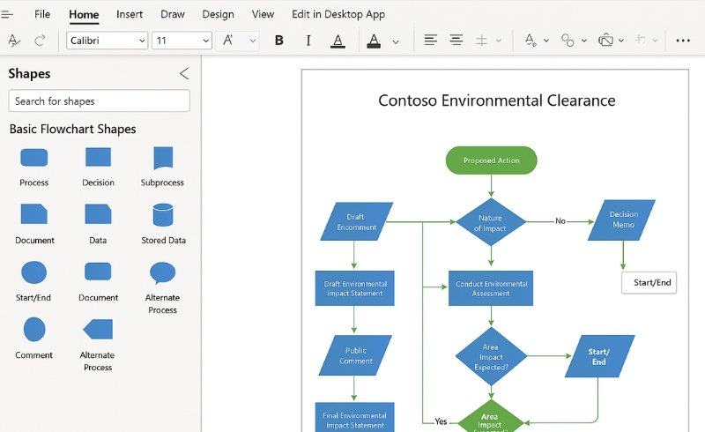Image resolution: width=705 pixels, height=432 pixels.
Task: Collapse the Shapes panel with the chevron
Action: pyautogui.click(x=183, y=74)
